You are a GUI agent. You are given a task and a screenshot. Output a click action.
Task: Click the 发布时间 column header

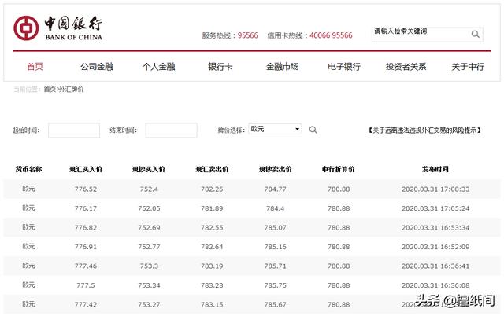tap(435, 169)
